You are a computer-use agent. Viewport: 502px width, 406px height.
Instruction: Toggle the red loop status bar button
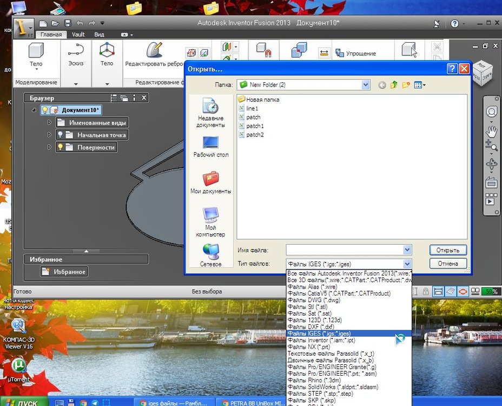463,291
